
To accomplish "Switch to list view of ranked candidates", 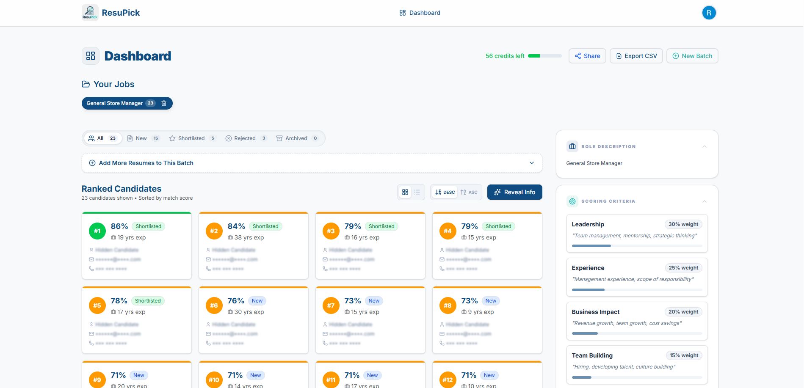I will click(417, 192).
